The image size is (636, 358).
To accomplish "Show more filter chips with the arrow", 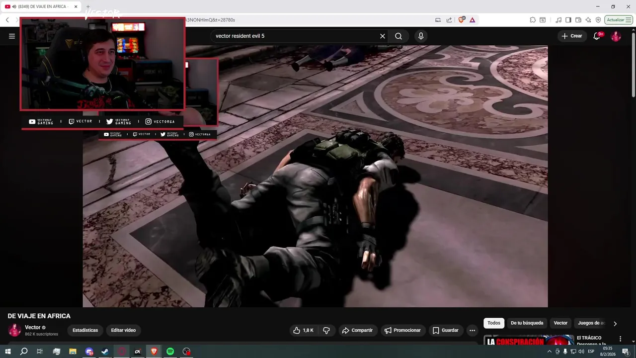I will click(615, 324).
